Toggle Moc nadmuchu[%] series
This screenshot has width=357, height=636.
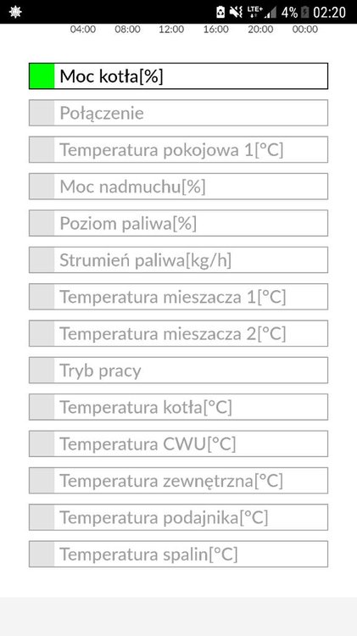pyautogui.click(x=178, y=187)
